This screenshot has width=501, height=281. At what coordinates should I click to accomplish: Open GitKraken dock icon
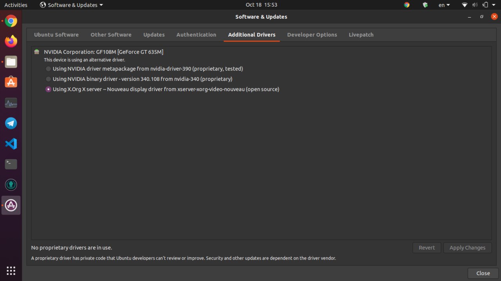pos(11,184)
